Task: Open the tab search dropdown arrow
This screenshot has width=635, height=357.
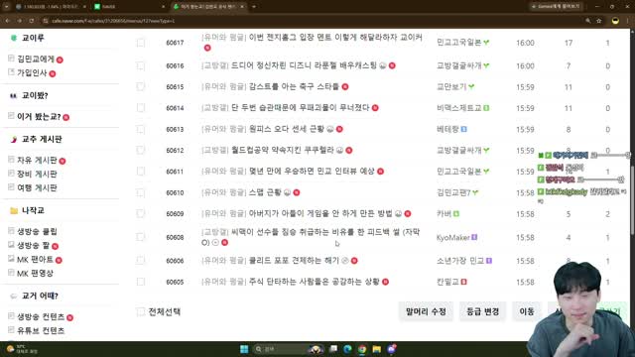Action: coord(7,7)
